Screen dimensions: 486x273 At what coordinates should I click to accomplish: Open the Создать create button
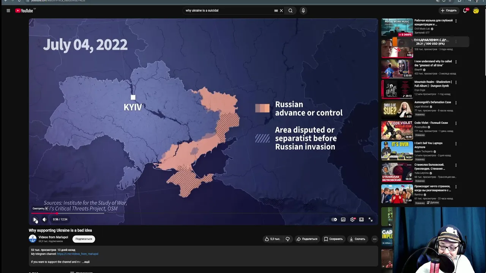coord(449,11)
